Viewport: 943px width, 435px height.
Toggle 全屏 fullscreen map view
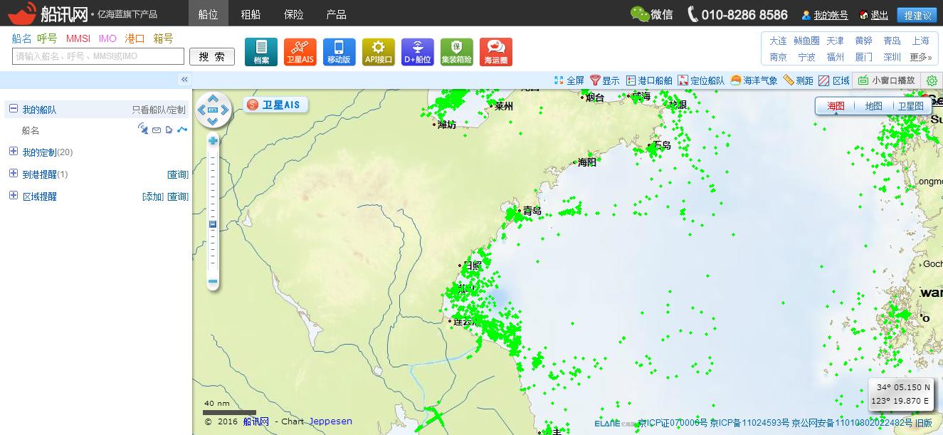click(569, 80)
